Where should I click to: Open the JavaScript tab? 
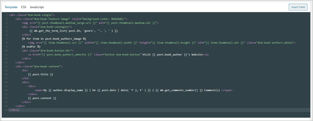[x=37, y=7]
